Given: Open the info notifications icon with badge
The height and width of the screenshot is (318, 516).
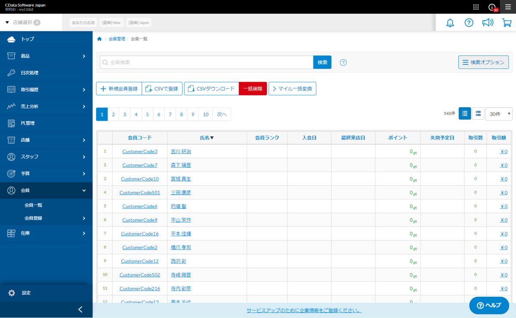Looking at the screenshot, I should coord(493,7).
